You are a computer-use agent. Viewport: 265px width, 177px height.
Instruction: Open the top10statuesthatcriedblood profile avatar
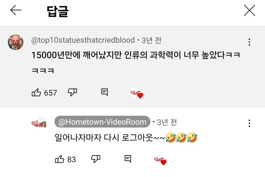pos(16,42)
